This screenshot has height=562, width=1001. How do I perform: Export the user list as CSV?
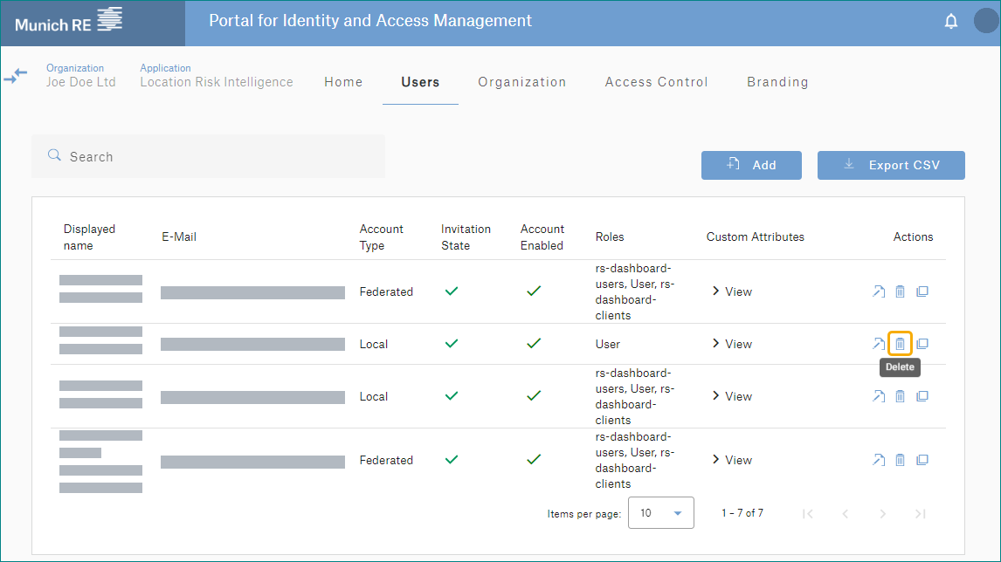point(891,165)
